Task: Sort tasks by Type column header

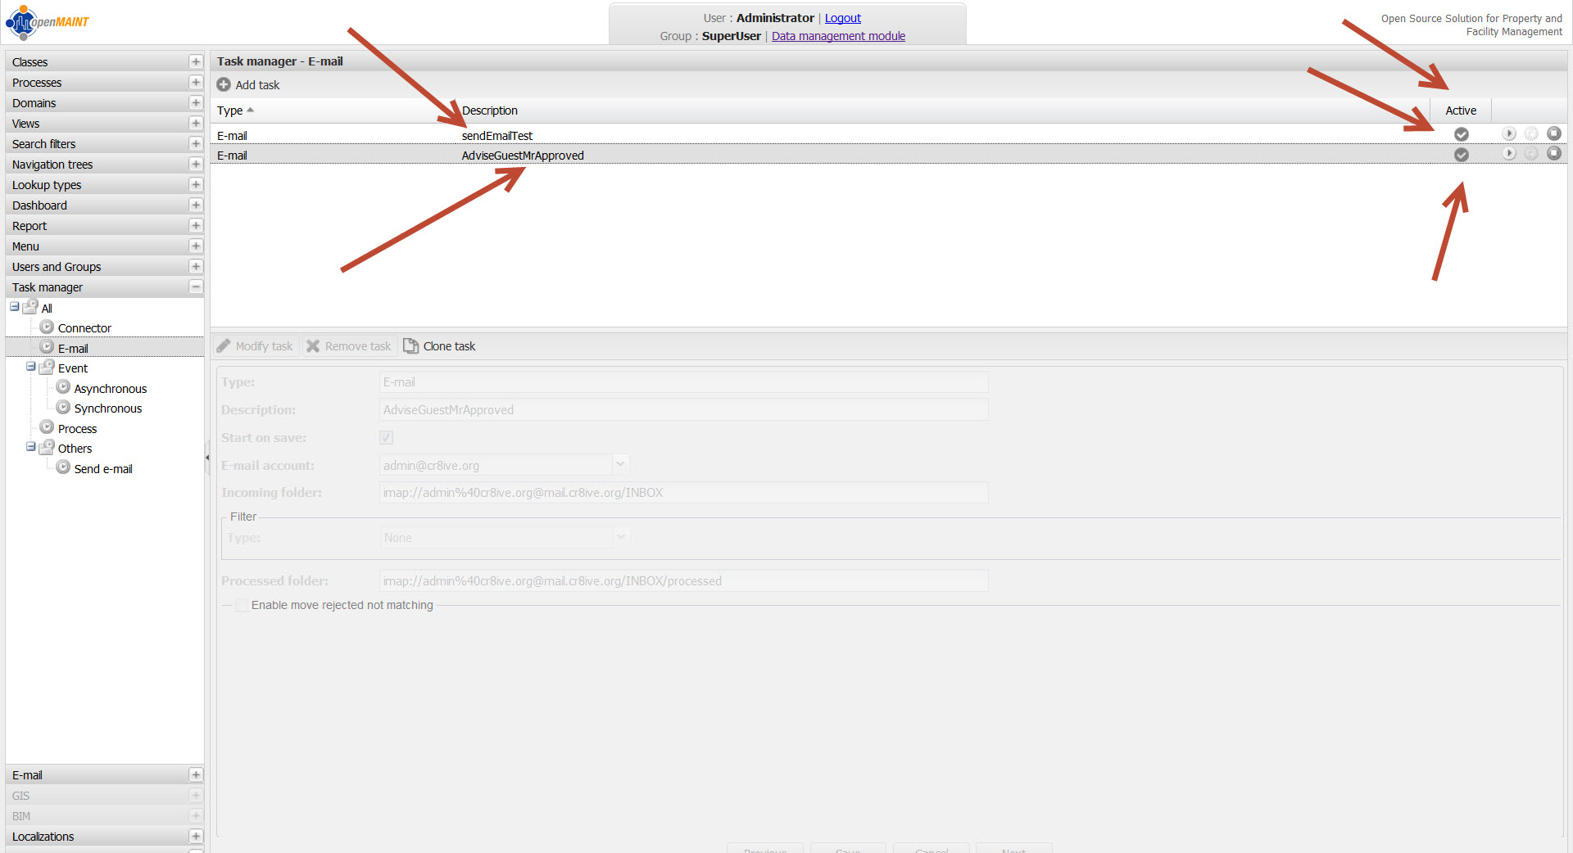Action: point(230,111)
